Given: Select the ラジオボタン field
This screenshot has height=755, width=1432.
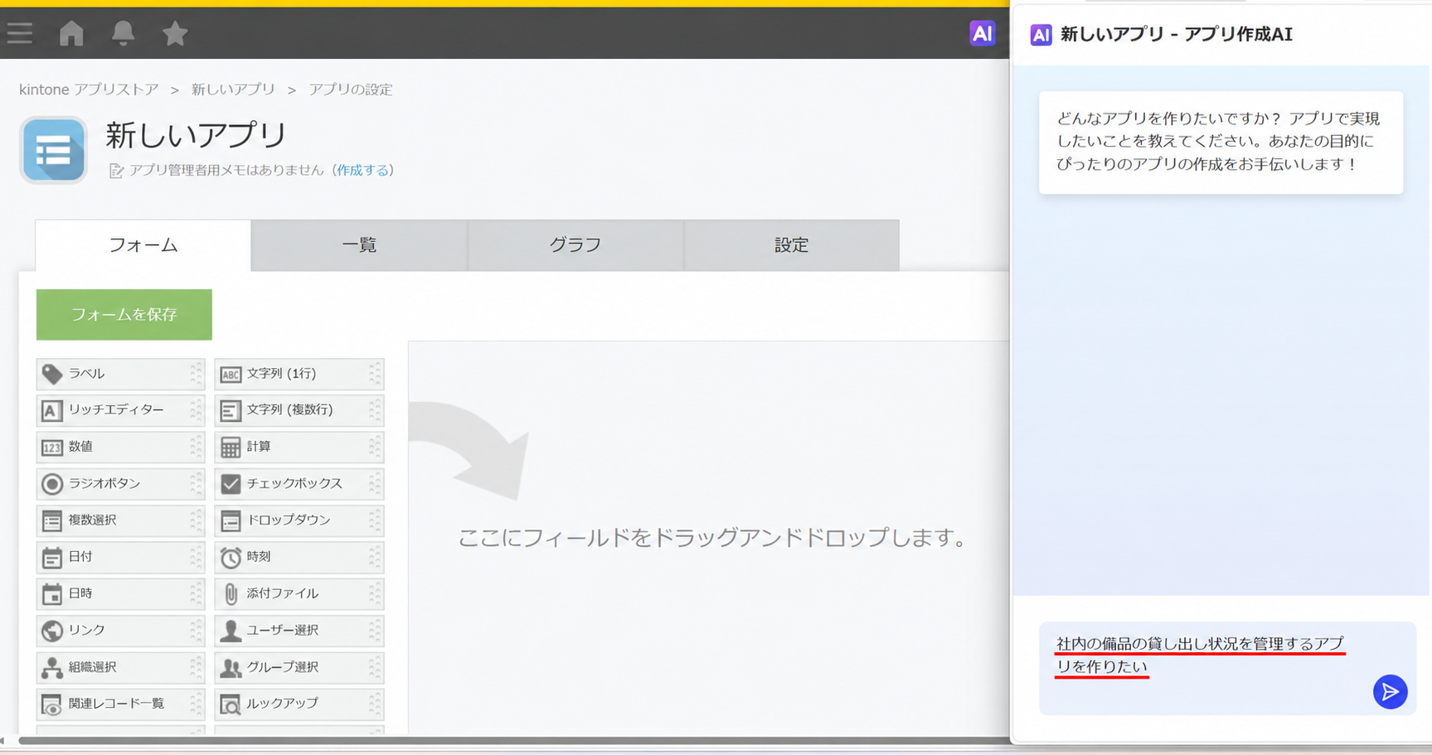Looking at the screenshot, I should click(120, 483).
